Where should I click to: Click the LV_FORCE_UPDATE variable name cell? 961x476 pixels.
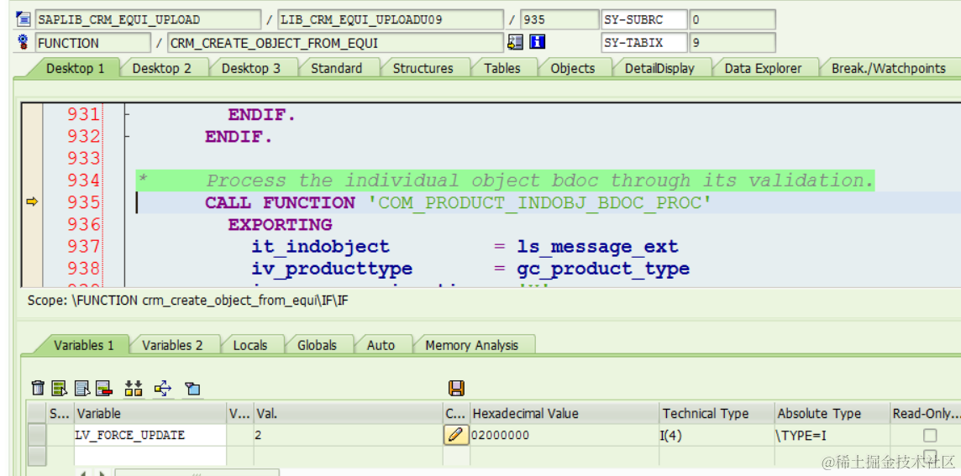point(150,435)
